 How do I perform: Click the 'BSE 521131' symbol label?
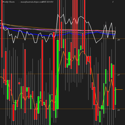point(48,2)
